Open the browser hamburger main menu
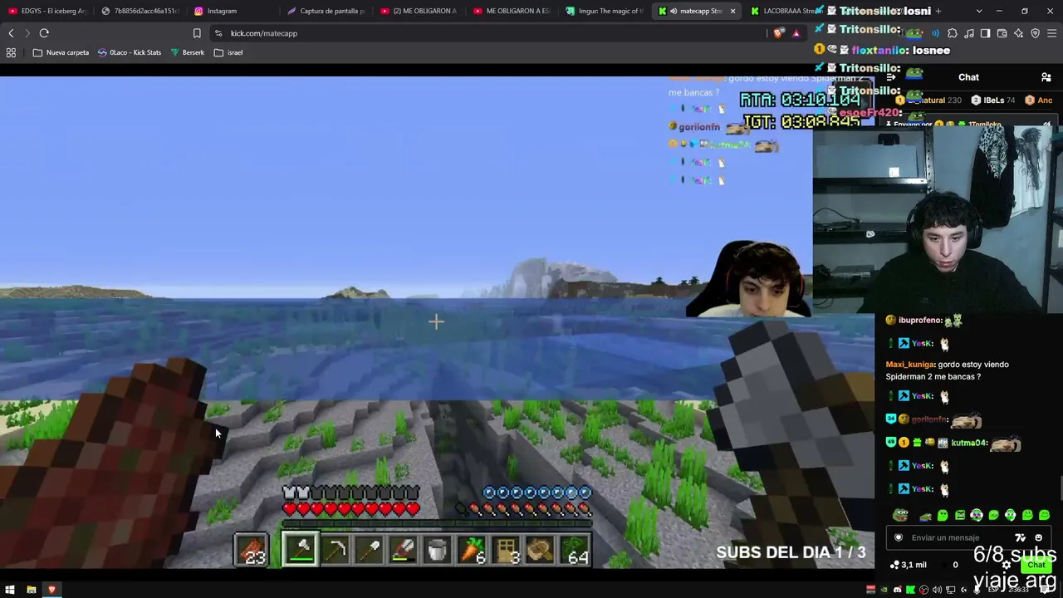1063x598 pixels. coord(1051,33)
